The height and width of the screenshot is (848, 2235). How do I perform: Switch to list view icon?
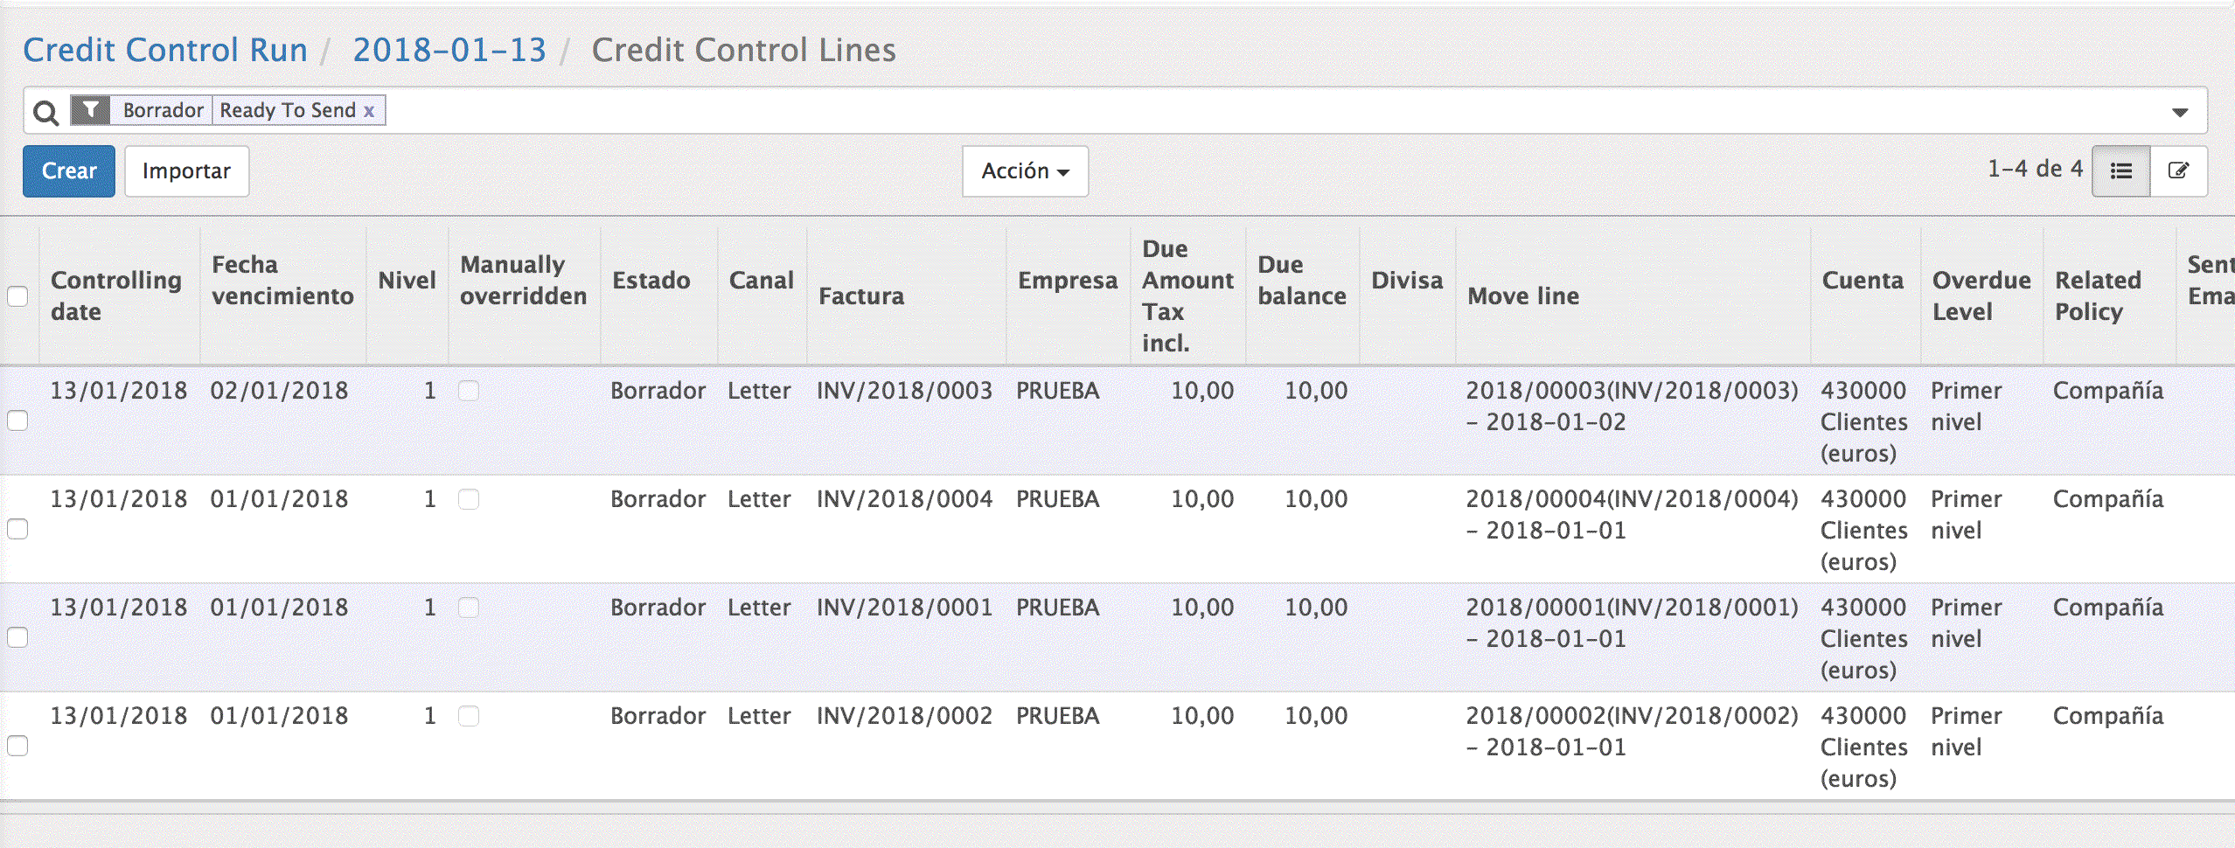click(2120, 171)
